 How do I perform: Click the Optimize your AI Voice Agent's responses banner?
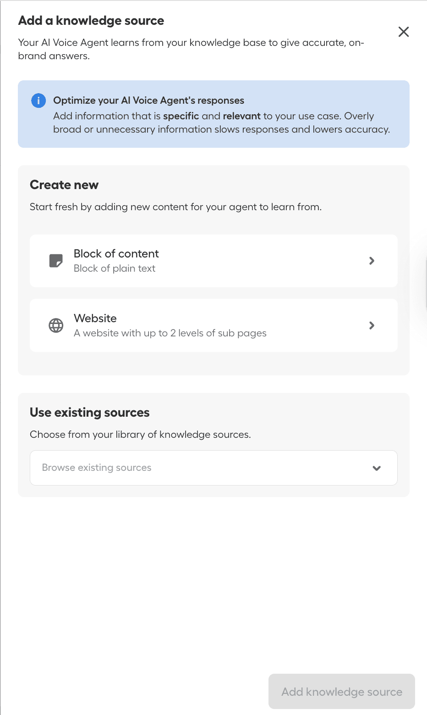pos(213,114)
